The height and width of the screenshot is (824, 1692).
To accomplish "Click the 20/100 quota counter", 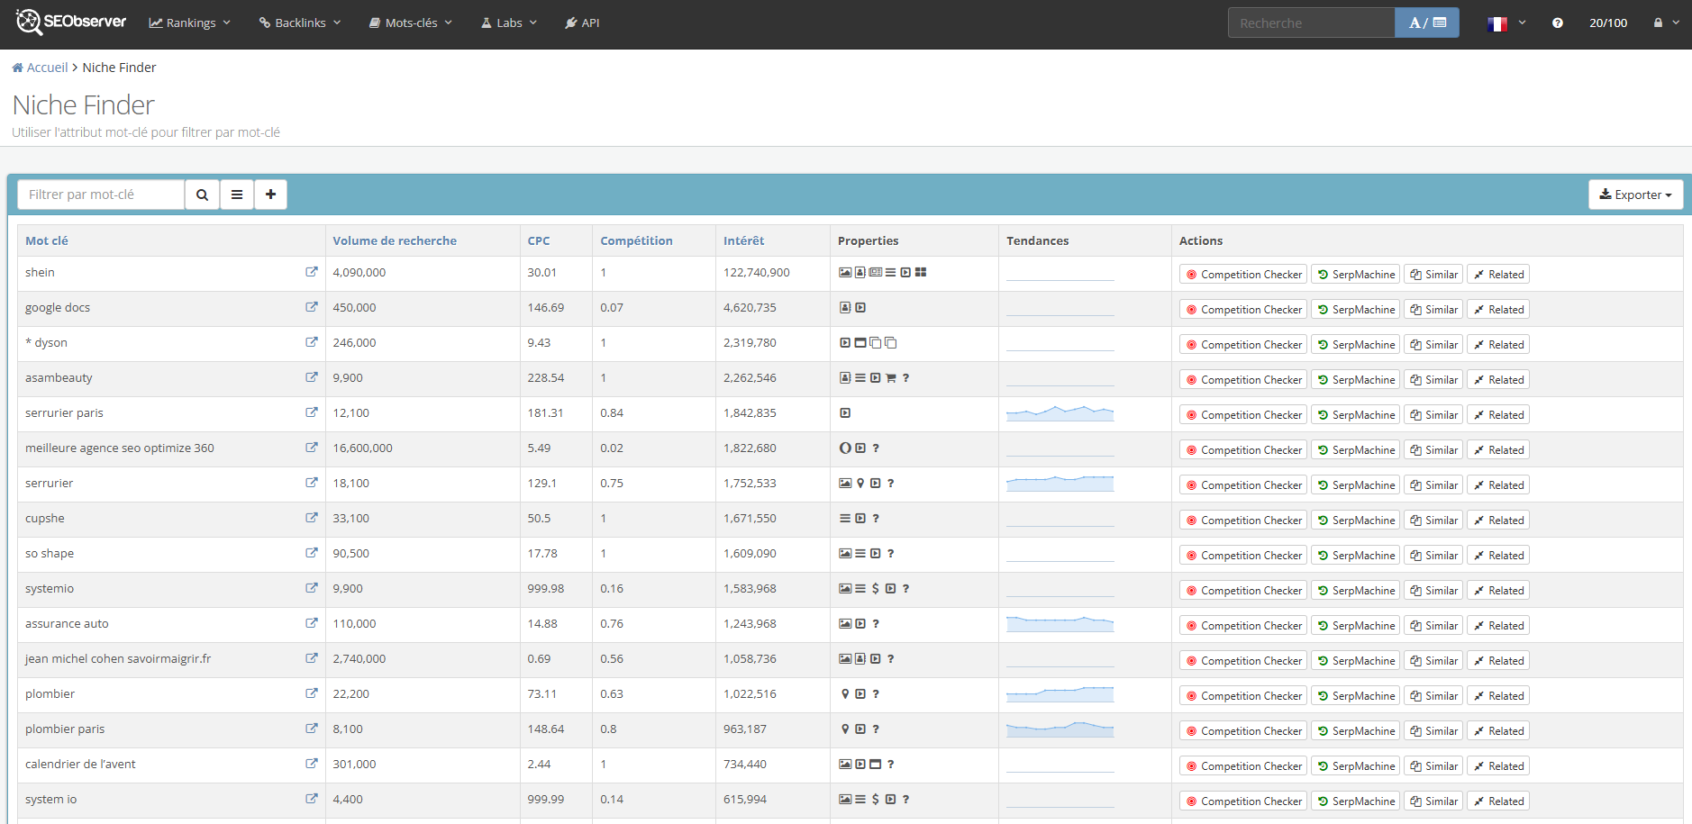I will (1608, 23).
